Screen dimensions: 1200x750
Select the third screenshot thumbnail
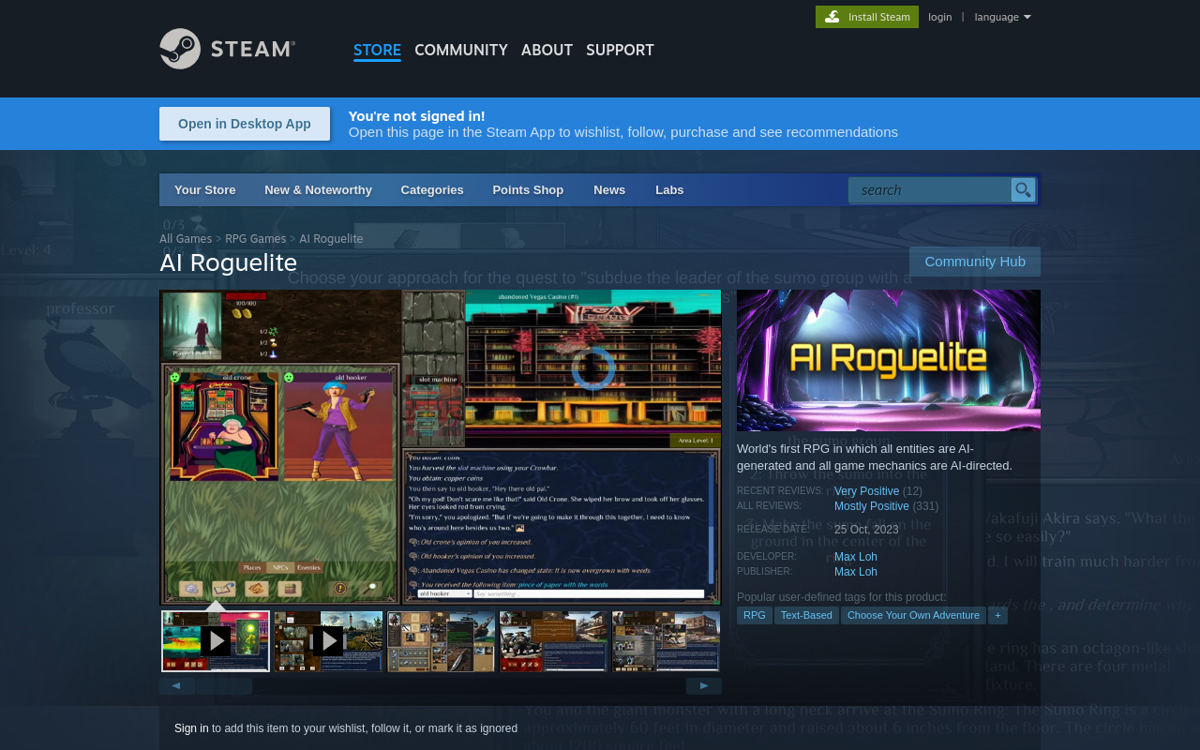(441, 641)
